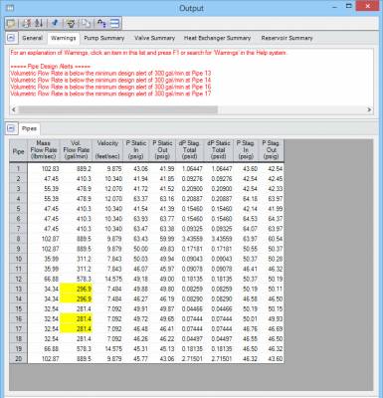Select the Pipe 14 flow rate warning

[x=110, y=80]
